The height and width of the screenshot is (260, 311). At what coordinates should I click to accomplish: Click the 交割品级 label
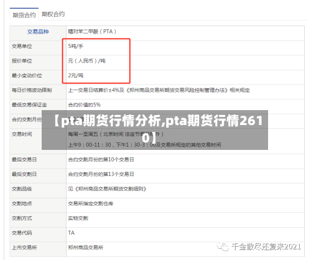[22, 189]
